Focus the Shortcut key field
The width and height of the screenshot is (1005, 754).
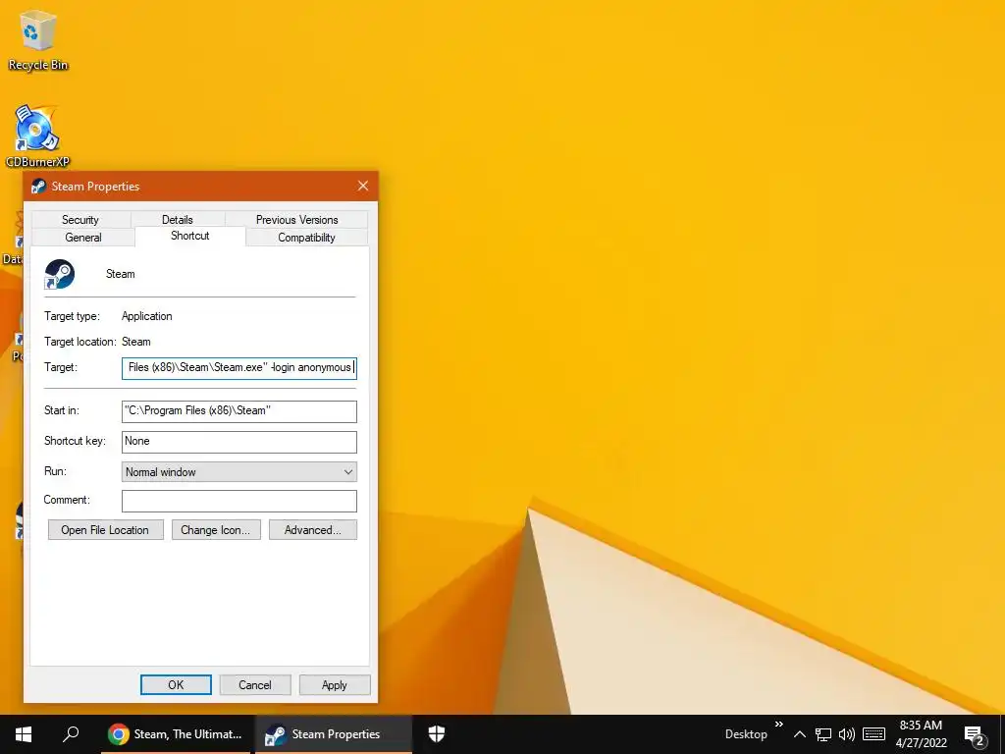point(239,442)
